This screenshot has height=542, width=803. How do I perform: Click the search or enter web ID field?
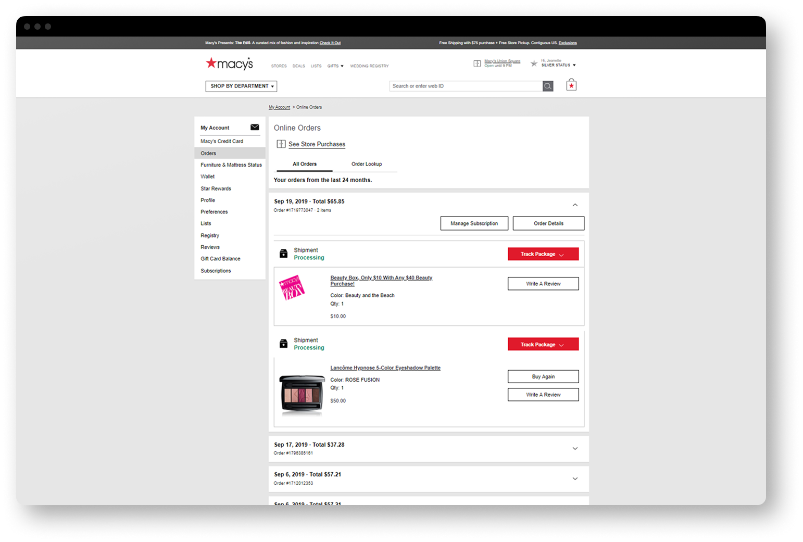(x=466, y=86)
